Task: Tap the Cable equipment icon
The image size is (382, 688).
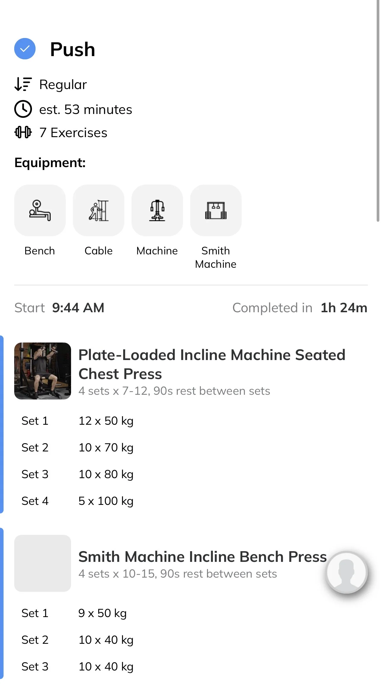Action: pyautogui.click(x=99, y=210)
